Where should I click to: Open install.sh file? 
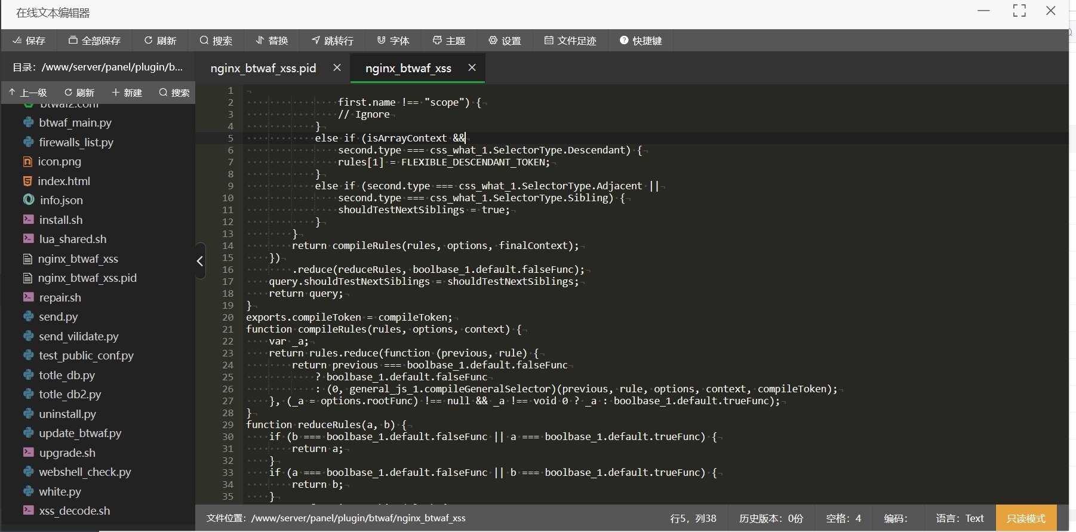60,220
